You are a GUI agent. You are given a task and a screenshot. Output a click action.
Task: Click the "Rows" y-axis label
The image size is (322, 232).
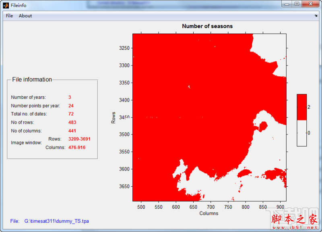pos(114,117)
